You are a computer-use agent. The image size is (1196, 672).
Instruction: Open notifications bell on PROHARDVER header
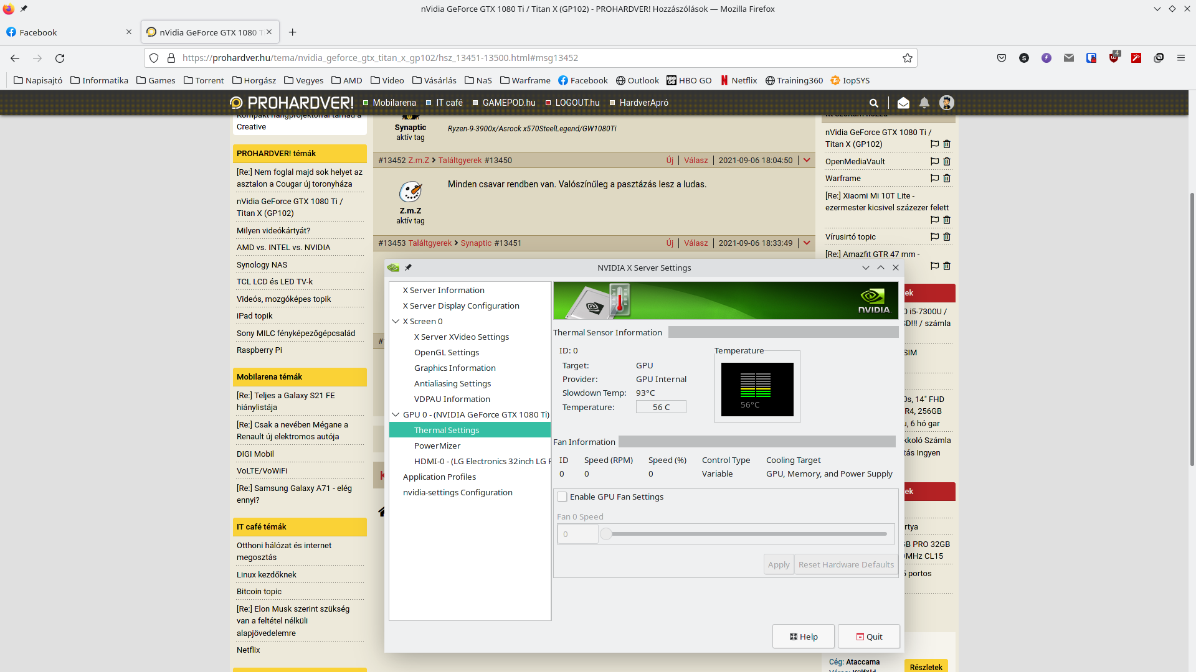pos(924,103)
